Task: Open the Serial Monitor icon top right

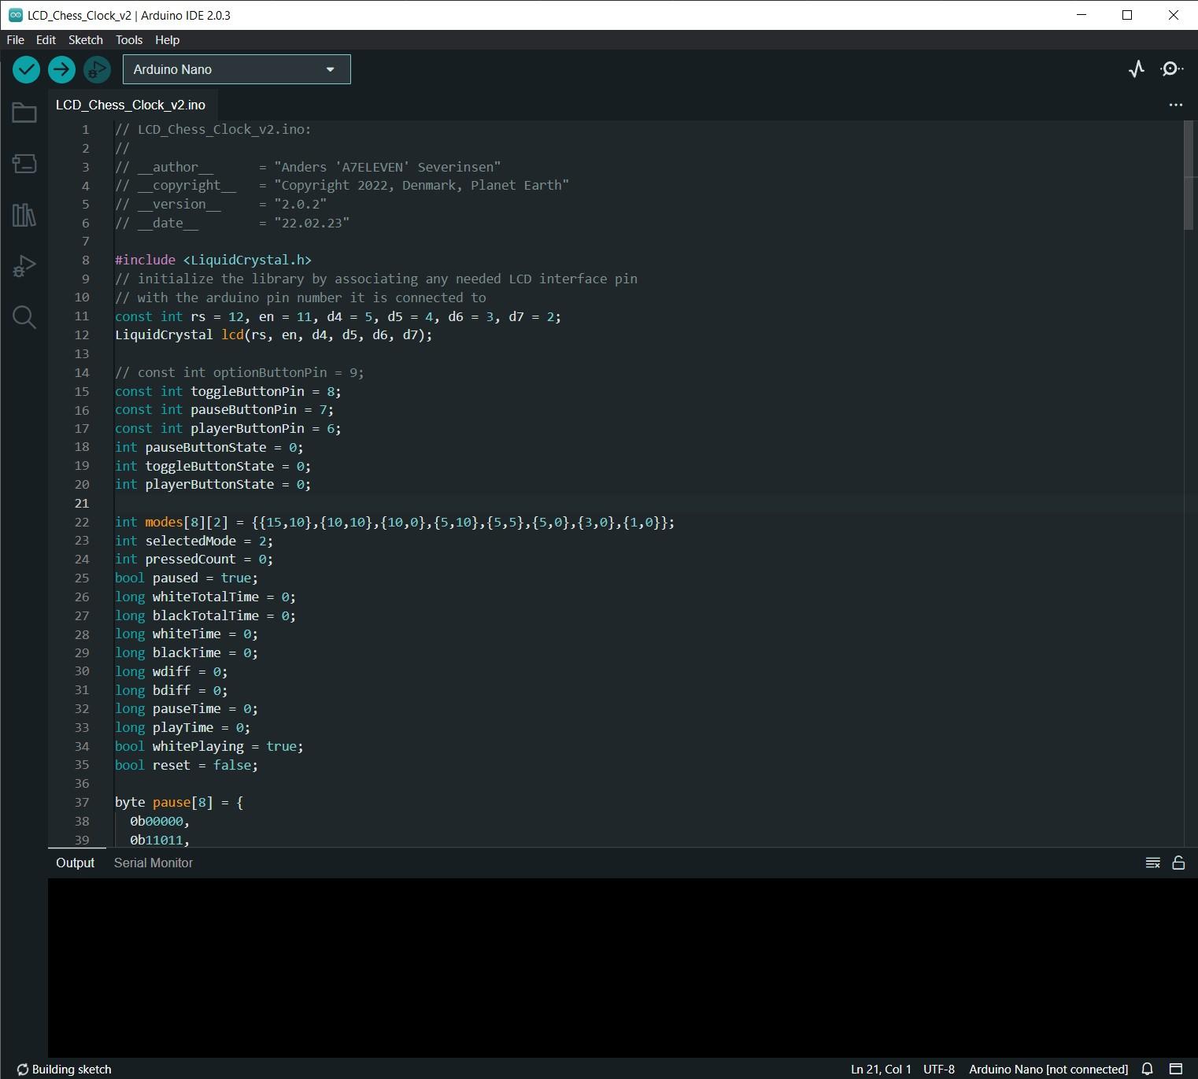Action: [x=1170, y=69]
